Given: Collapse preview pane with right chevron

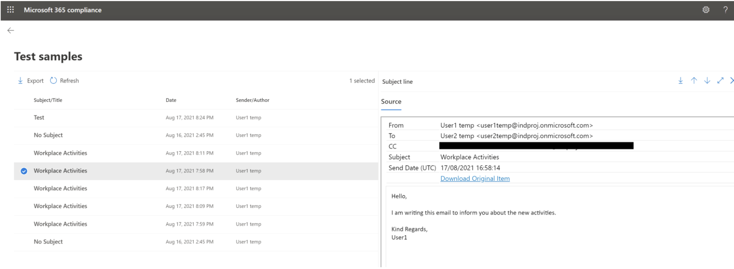Looking at the screenshot, I should click(731, 81).
